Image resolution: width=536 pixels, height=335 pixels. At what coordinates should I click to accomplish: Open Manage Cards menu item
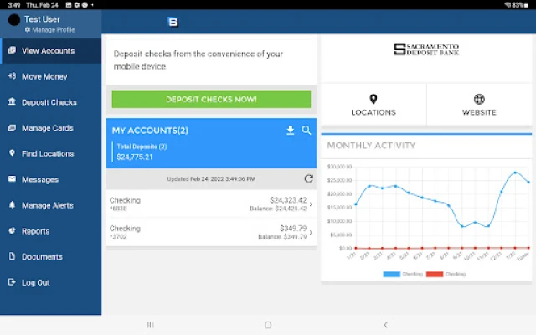pyautogui.click(x=47, y=128)
